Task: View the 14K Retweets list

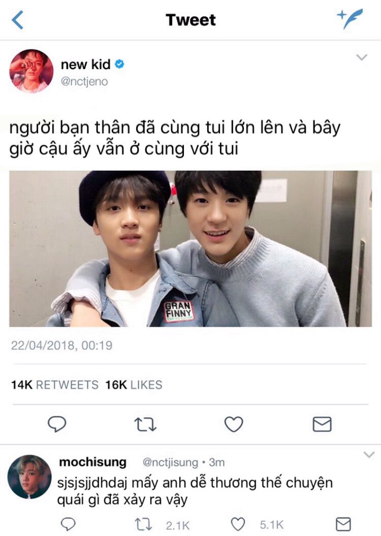Action: tap(55, 385)
